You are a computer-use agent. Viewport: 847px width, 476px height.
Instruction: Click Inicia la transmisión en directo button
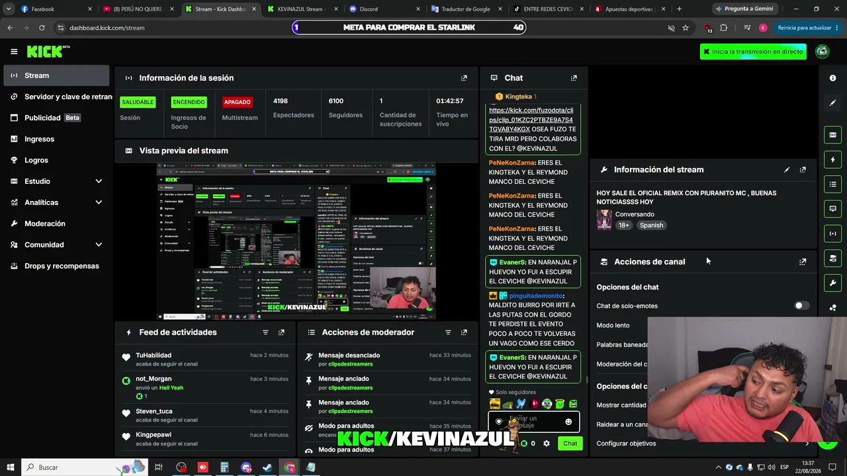[753, 52]
